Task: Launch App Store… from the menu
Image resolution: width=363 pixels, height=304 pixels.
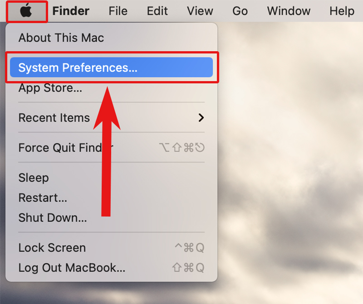Action: tap(50, 88)
